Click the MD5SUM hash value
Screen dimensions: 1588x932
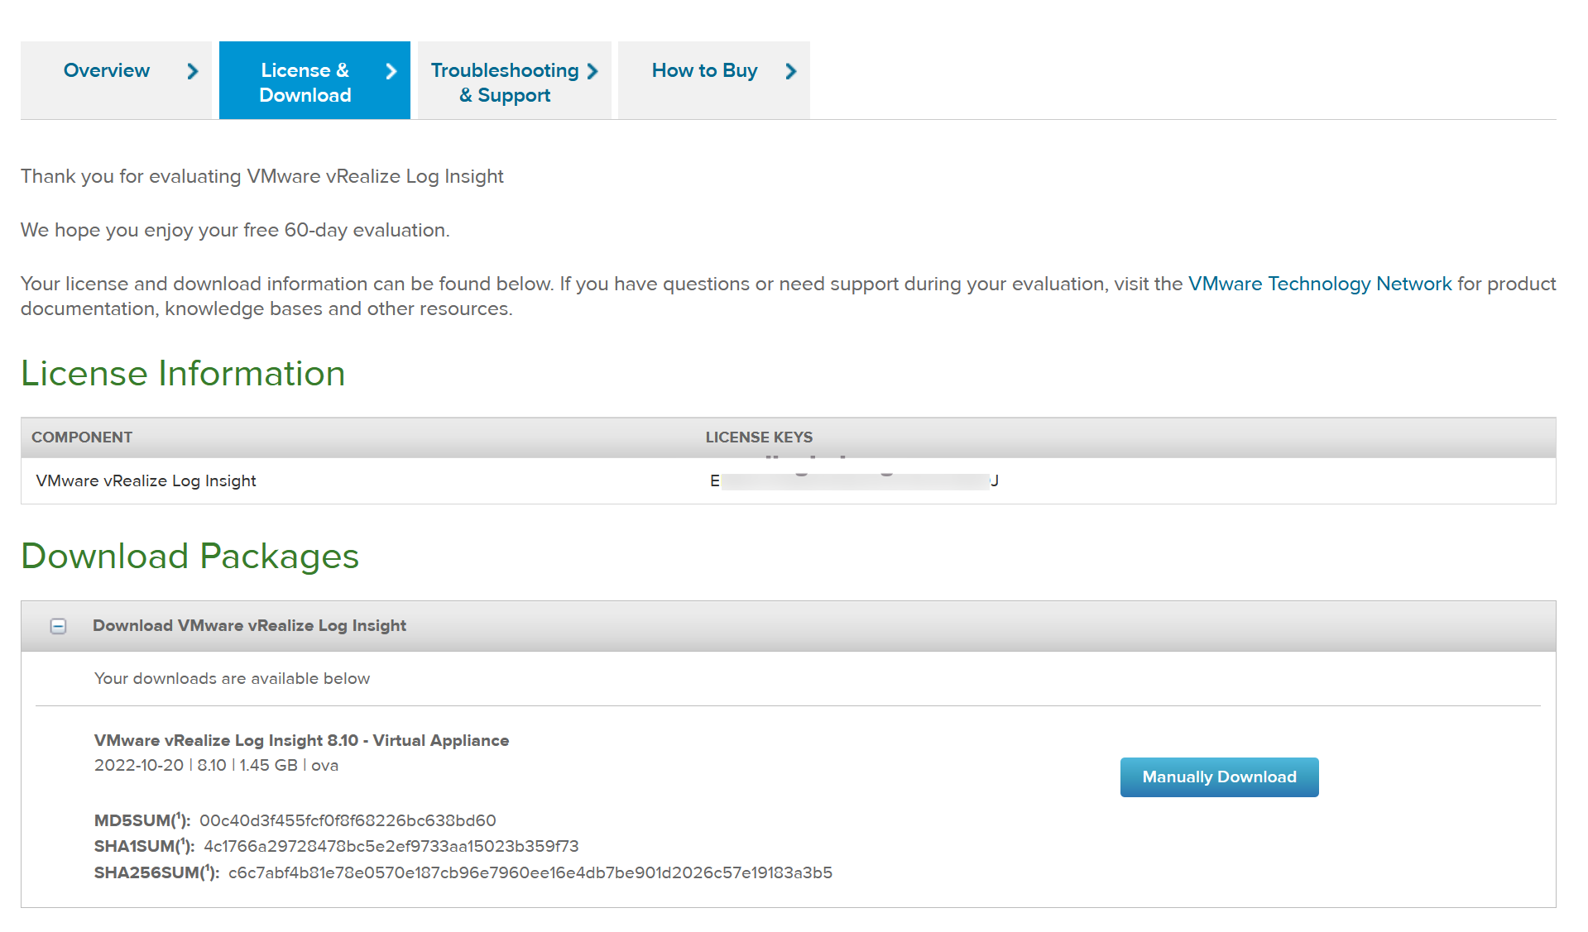(348, 820)
